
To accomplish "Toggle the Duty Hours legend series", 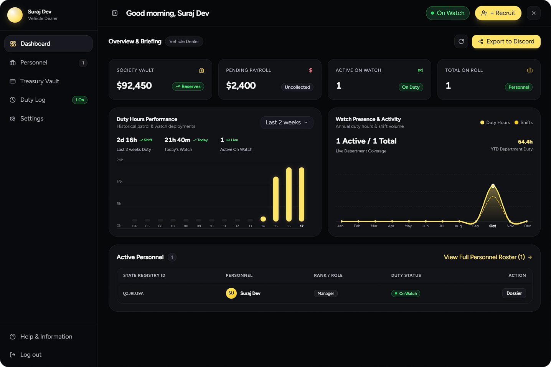I will click(x=495, y=122).
